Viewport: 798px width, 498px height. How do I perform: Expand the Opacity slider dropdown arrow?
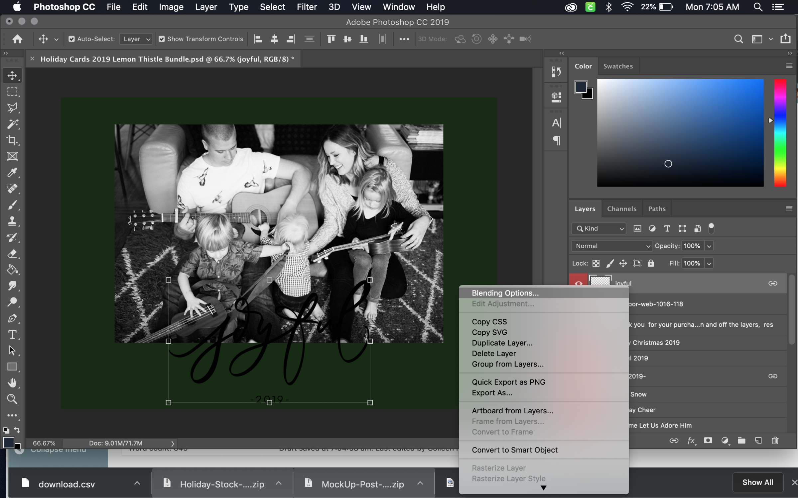[709, 246]
